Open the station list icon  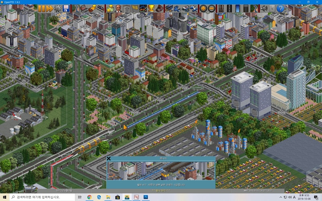[100, 8]
